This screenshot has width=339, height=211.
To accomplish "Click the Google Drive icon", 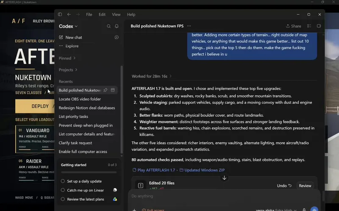I will point(115,199).
